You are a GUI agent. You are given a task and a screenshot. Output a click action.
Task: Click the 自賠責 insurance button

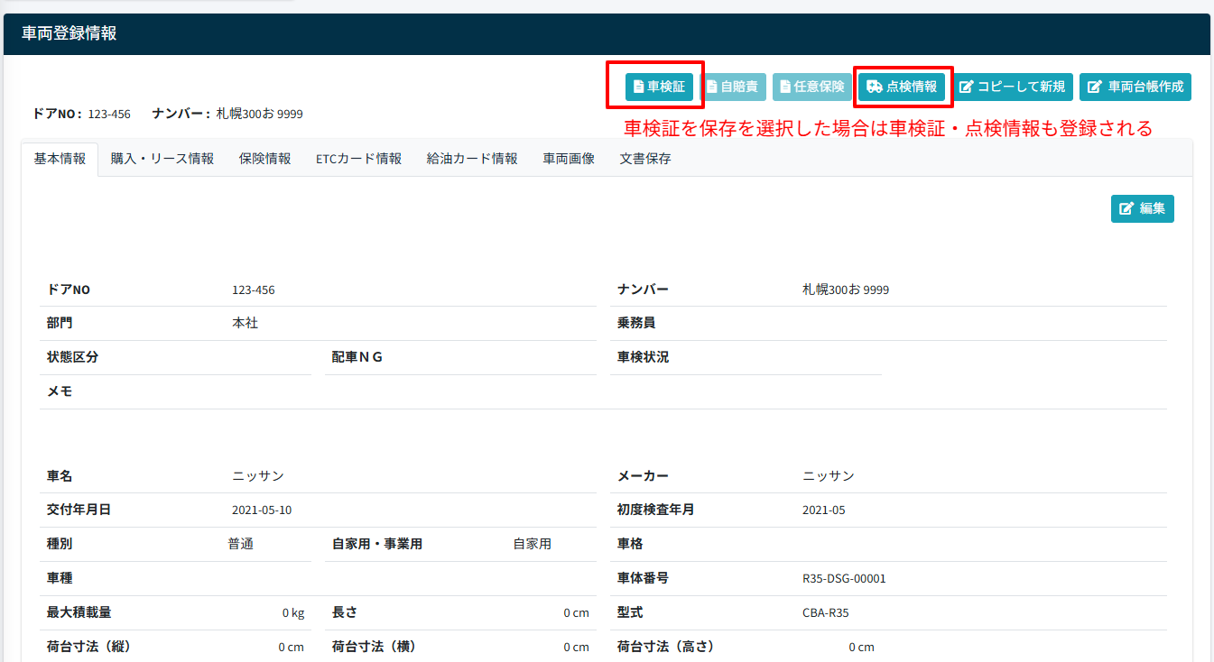click(x=732, y=87)
